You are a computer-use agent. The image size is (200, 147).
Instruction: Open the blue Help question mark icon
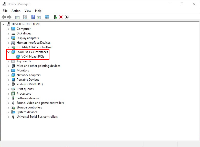[x=33, y=17]
